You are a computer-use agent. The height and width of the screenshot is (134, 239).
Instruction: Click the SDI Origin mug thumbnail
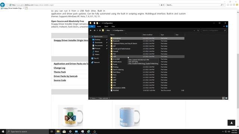71,117
